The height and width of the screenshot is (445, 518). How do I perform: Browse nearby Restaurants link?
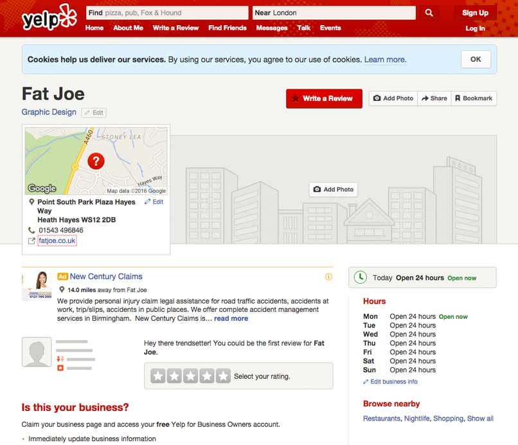coord(382,419)
